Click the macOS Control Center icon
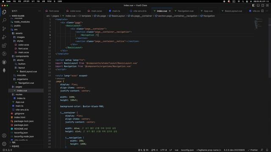This screenshot has width=271, height=152. [247, 1]
